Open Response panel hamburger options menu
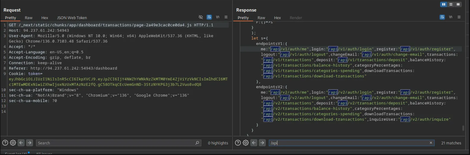 (459, 17)
